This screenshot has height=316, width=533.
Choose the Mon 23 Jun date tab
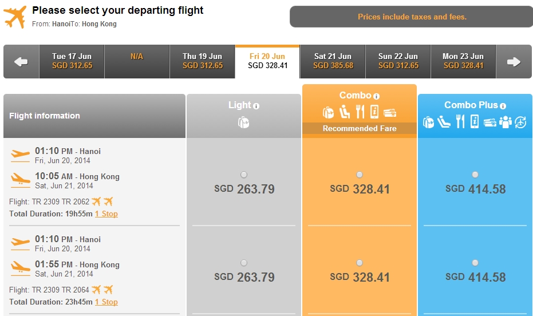463,61
